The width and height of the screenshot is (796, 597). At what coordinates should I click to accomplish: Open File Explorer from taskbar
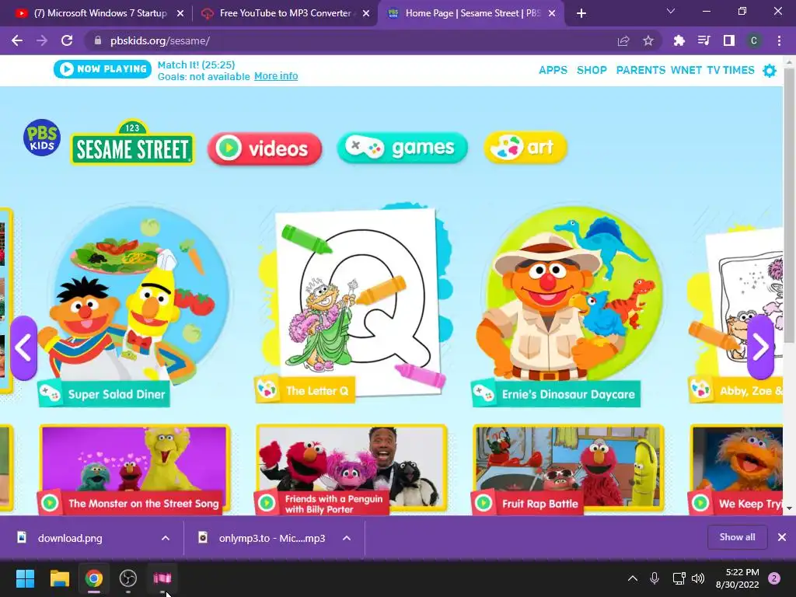click(59, 578)
